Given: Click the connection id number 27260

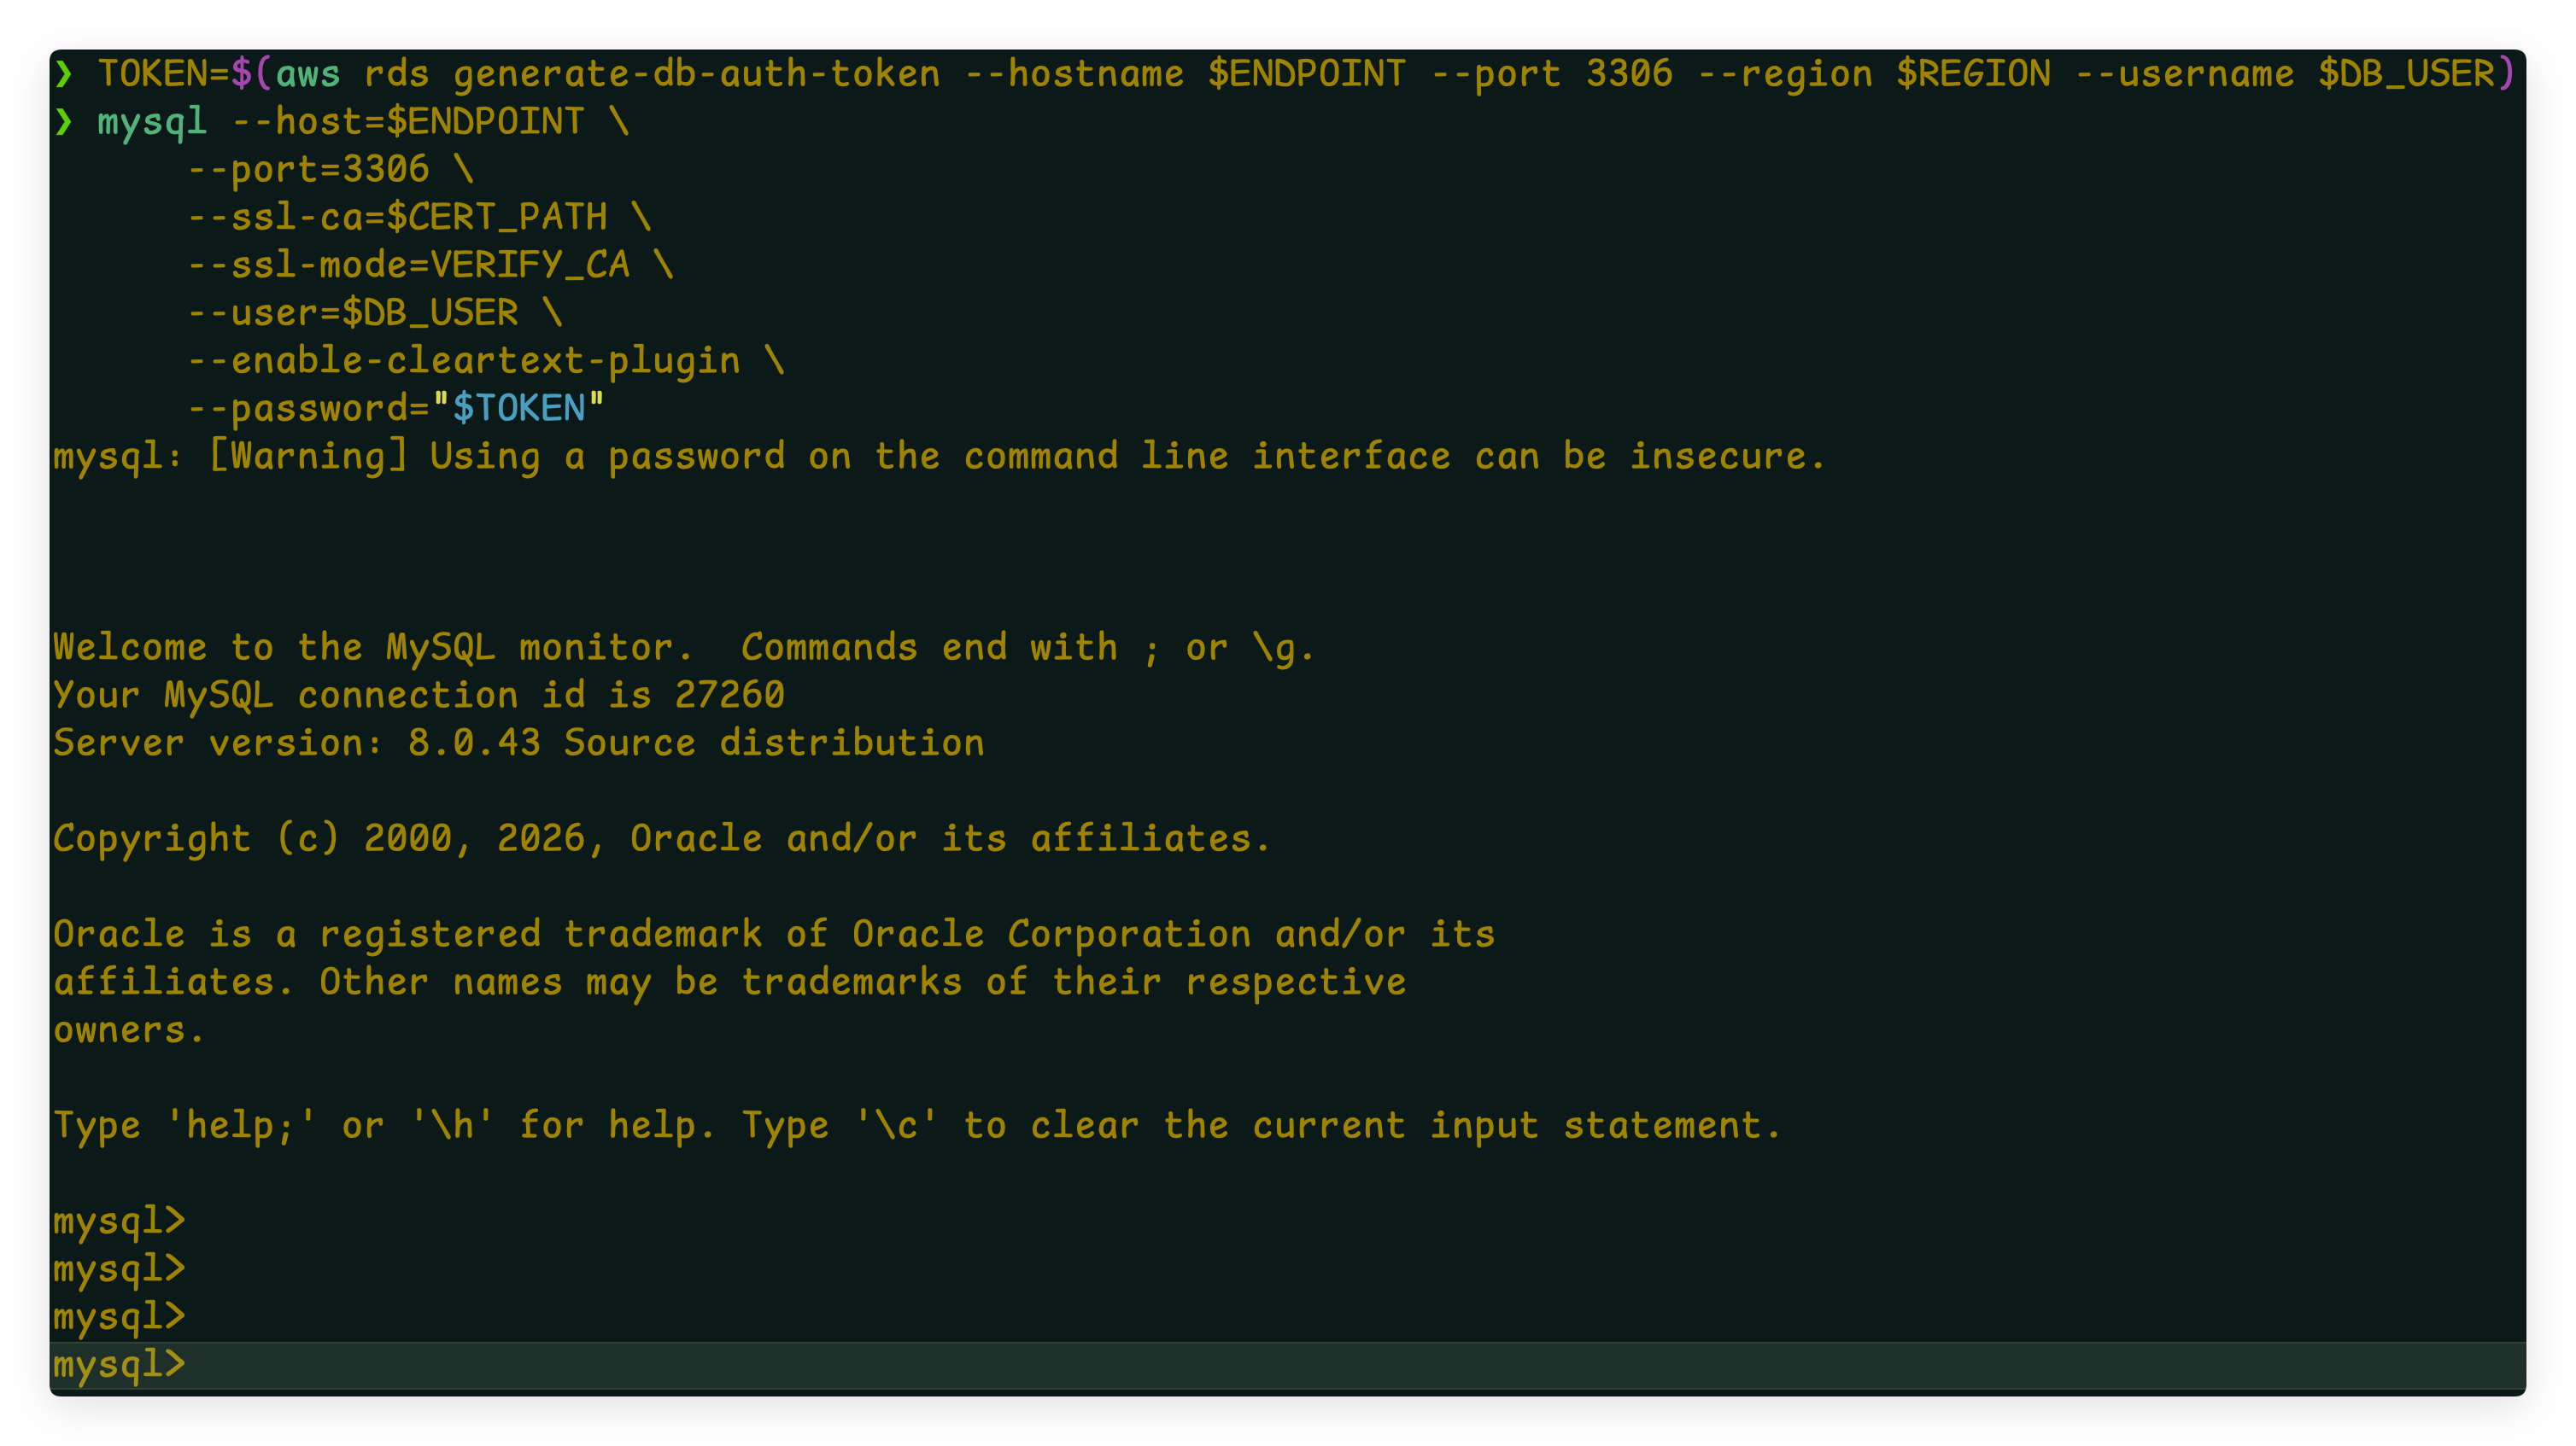Looking at the screenshot, I should pos(729,696).
